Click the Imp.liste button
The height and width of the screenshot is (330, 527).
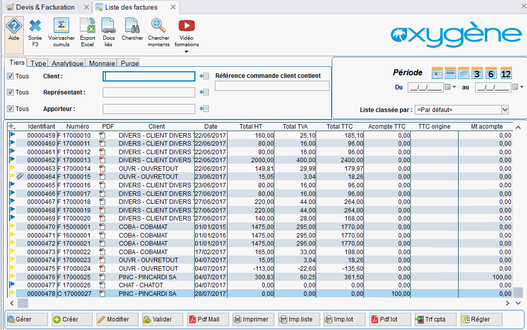coord(299,319)
